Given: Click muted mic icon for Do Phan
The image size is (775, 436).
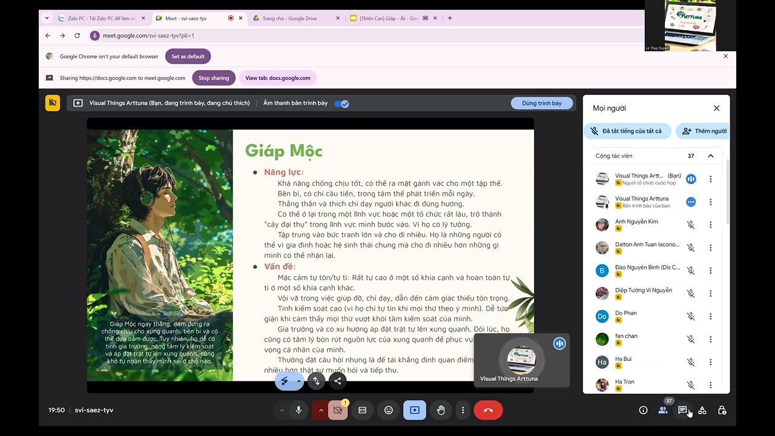Looking at the screenshot, I should tap(691, 316).
